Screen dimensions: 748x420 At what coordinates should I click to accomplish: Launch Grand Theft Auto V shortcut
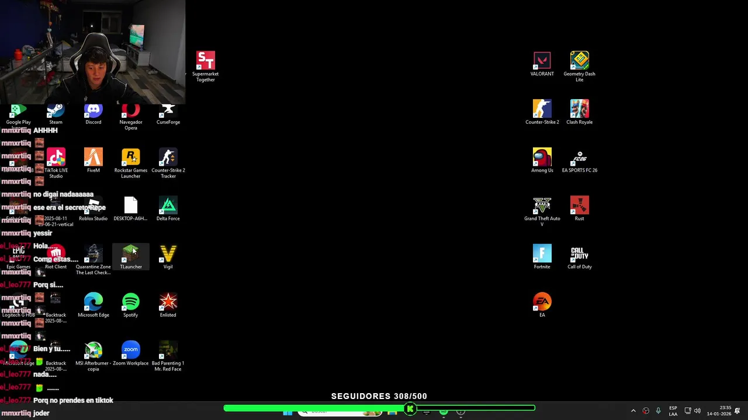coord(542,211)
